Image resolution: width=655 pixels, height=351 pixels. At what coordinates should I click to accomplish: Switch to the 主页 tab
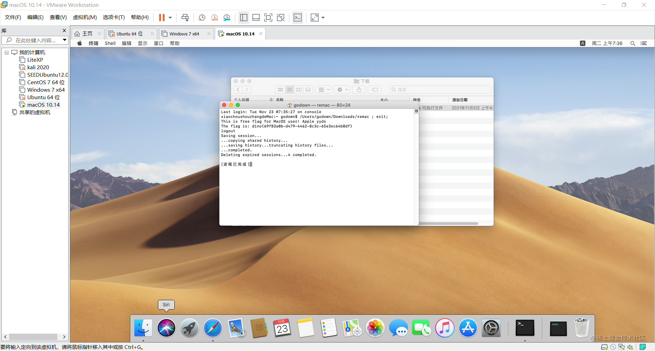pos(87,34)
